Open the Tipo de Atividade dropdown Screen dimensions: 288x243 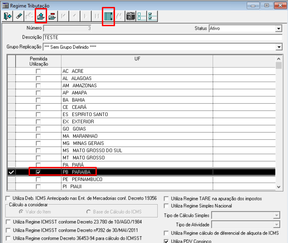[277, 225]
